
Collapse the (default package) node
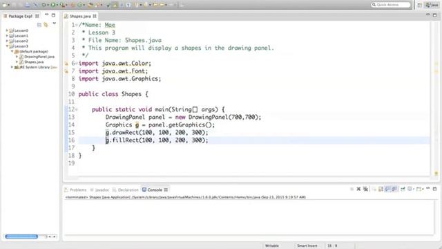pos(12,51)
